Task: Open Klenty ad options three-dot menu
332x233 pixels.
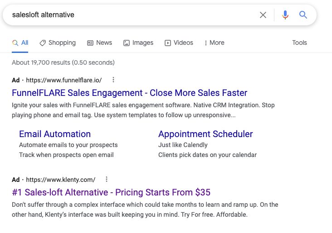Action: (107, 179)
